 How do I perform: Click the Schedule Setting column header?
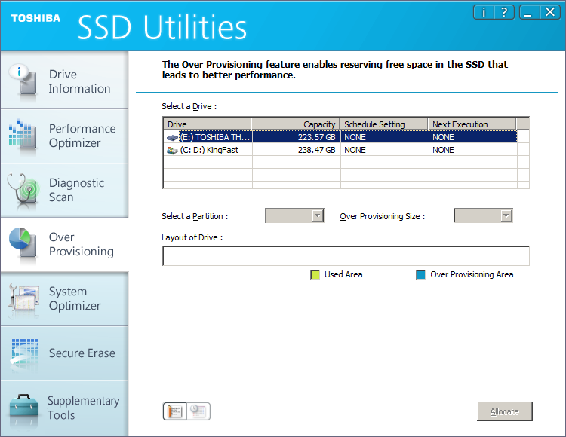tap(383, 124)
